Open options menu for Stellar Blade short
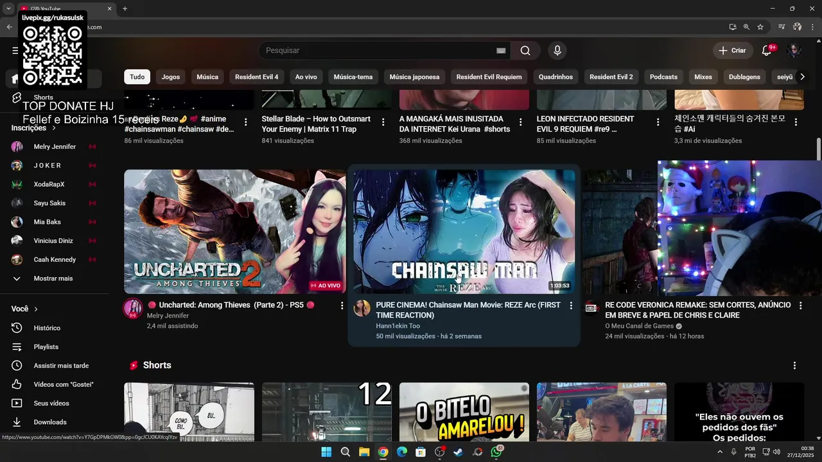Screen dimensions: 822x462 [383, 122]
